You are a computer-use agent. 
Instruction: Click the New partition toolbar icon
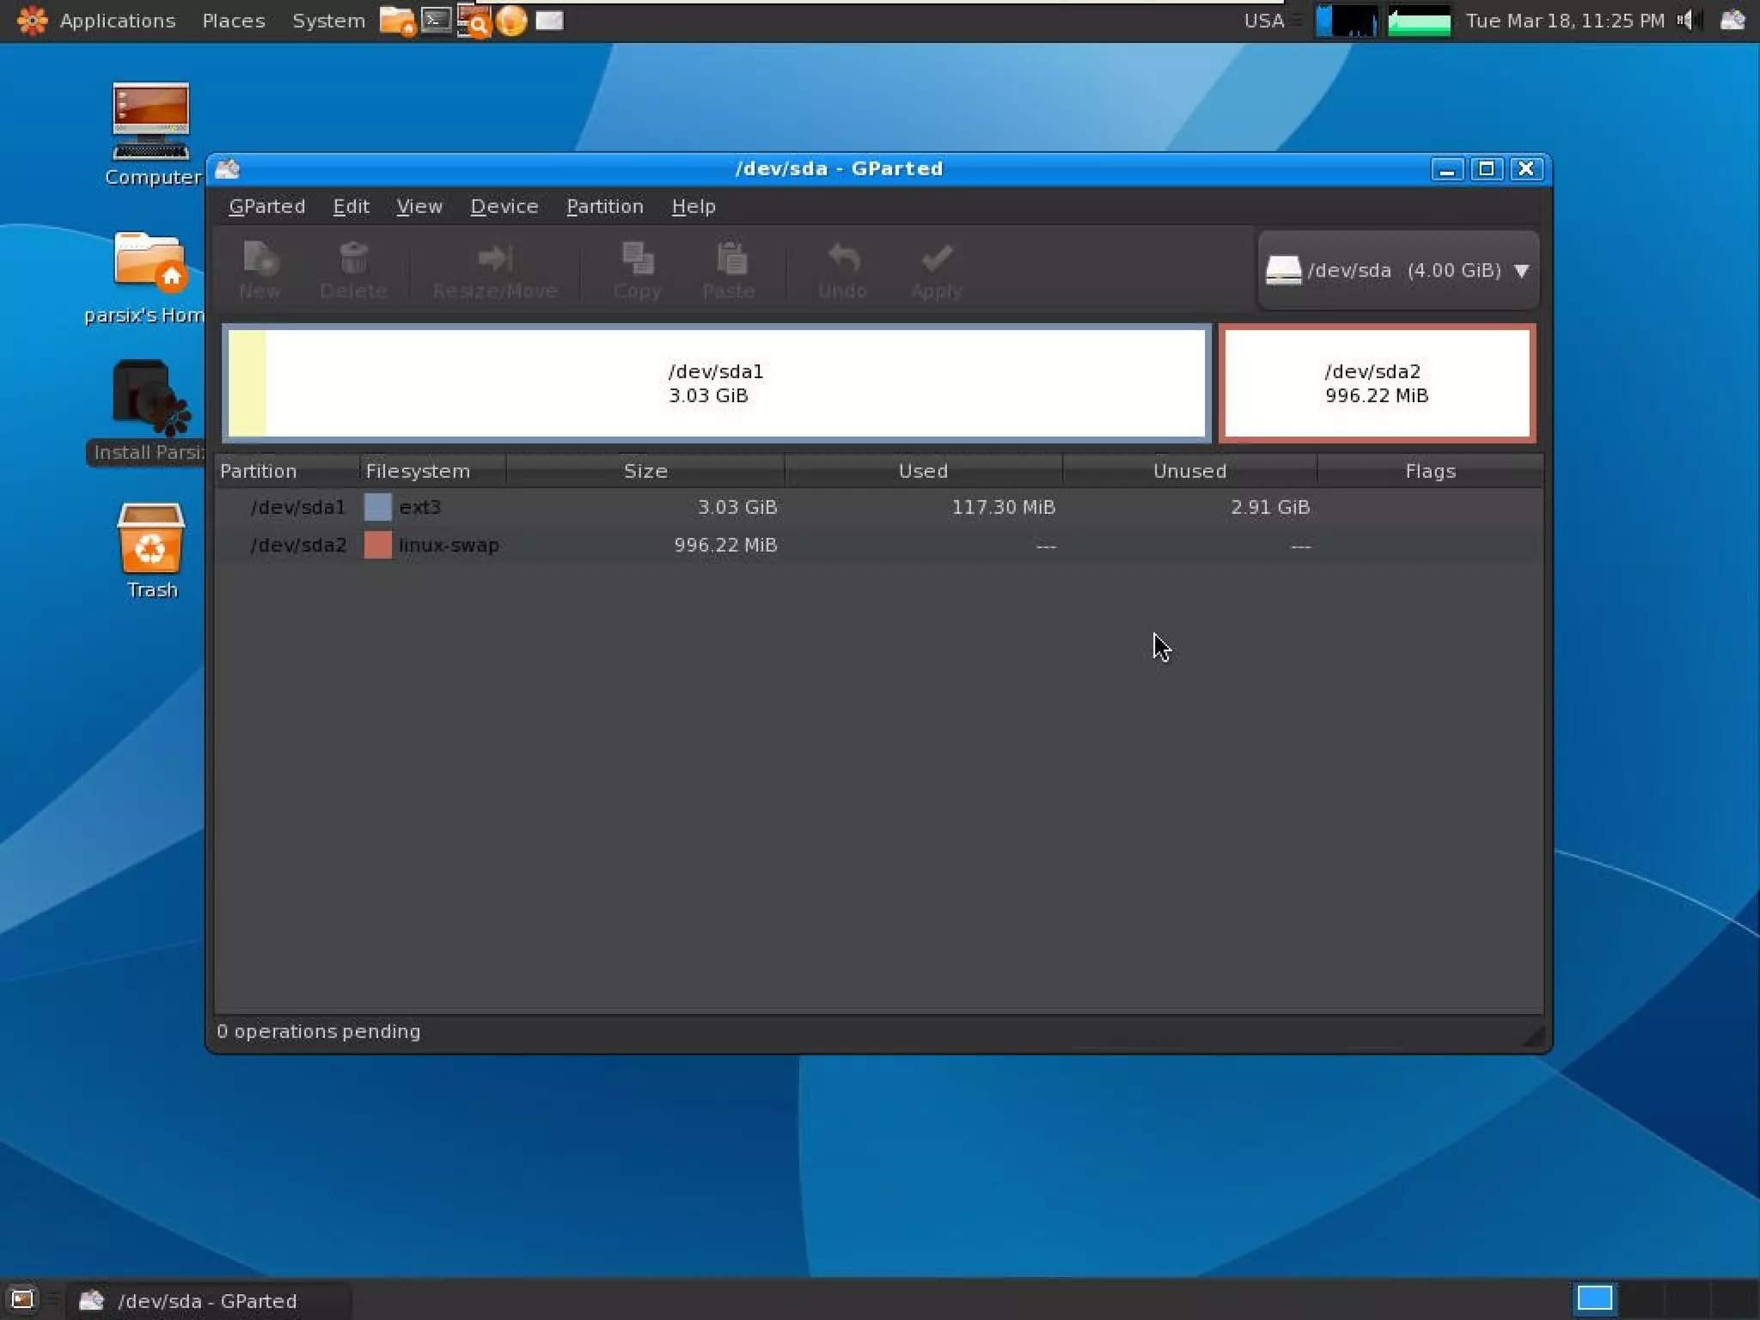tap(260, 269)
